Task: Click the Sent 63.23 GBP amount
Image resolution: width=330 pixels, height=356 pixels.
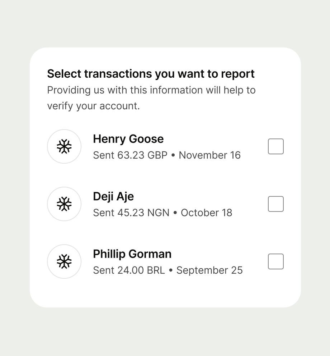Action: click(130, 155)
